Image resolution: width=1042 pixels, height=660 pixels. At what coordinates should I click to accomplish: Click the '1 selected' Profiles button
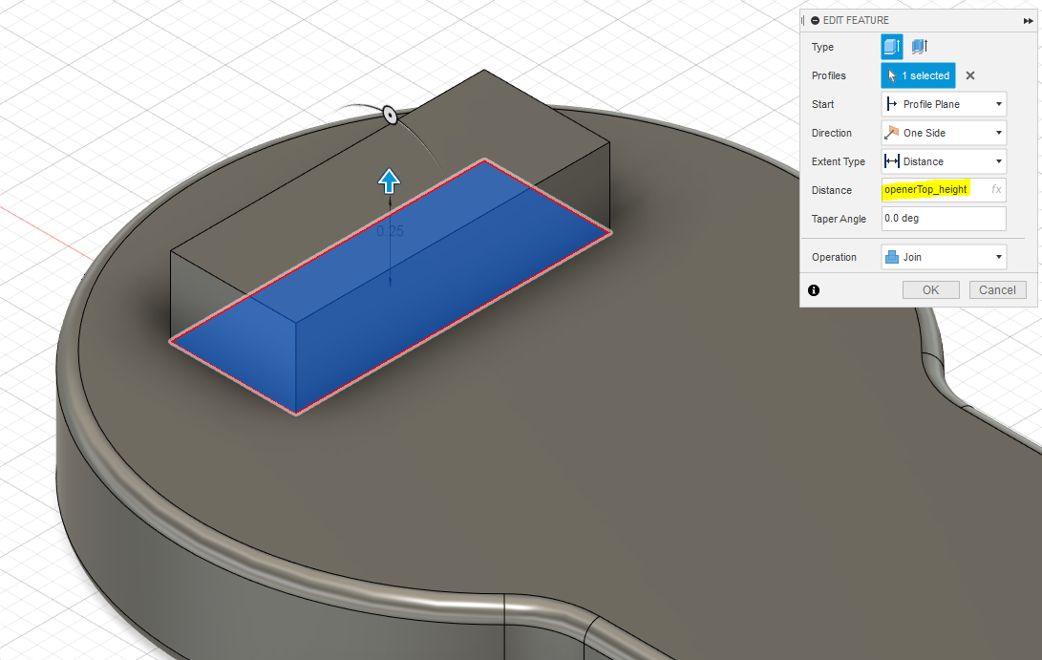point(918,75)
